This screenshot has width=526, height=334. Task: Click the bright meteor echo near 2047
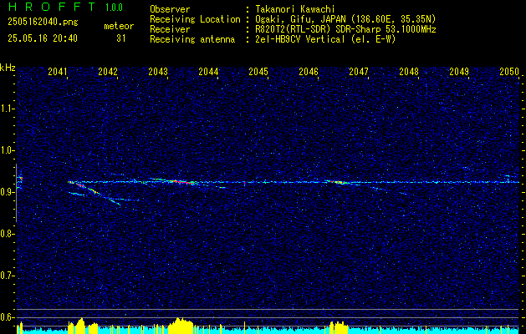338,182
